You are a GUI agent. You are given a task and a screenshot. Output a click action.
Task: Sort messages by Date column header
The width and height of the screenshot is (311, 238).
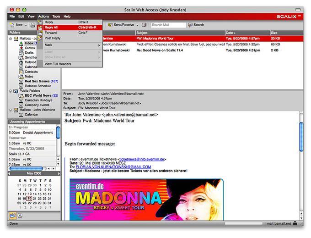[x=247, y=33]
